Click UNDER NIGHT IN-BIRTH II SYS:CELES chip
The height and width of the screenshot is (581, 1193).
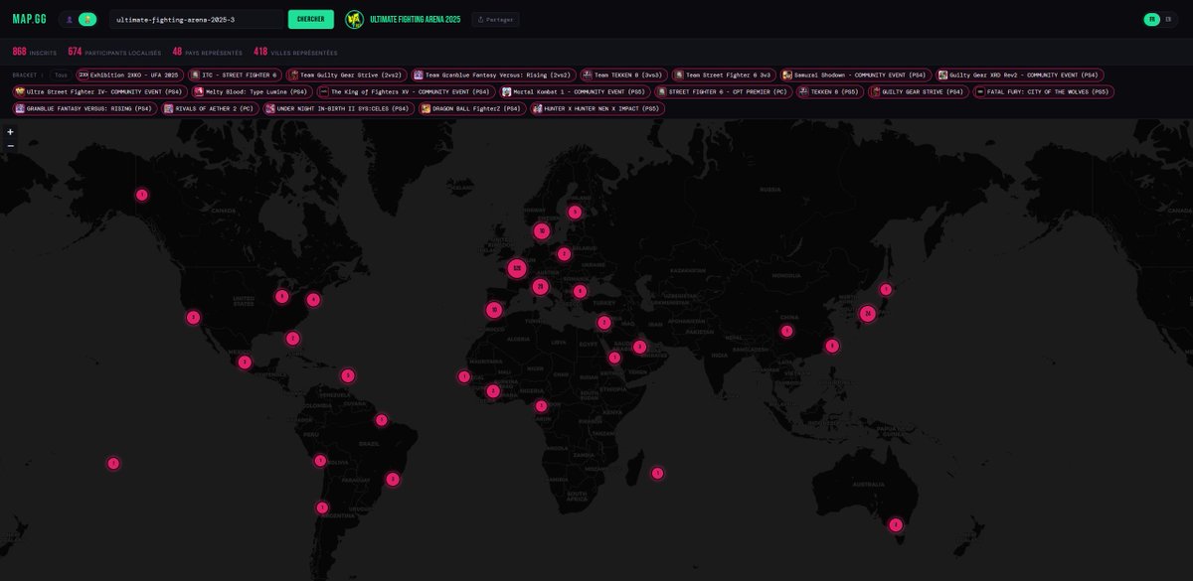[x=339, y=108]
